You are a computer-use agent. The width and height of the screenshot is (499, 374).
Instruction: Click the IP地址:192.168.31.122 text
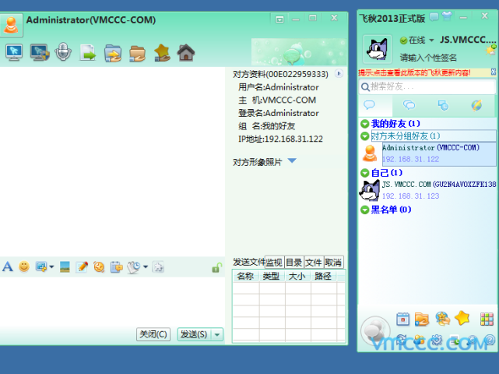[280, 139]
